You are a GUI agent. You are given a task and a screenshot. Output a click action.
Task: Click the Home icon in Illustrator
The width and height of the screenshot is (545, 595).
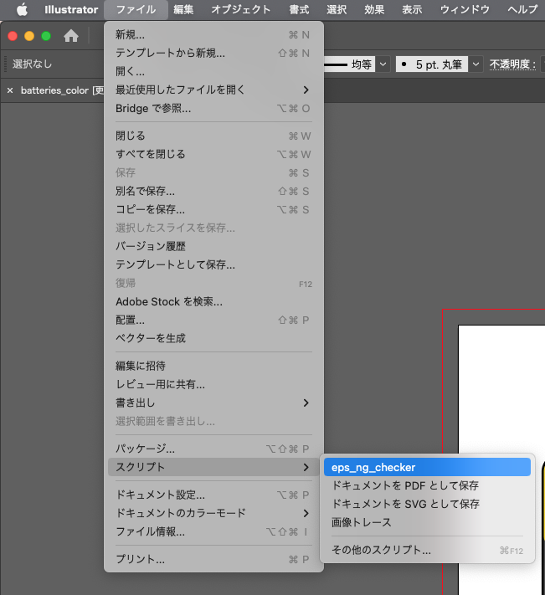pyautogui.click(x=71, y=36)
